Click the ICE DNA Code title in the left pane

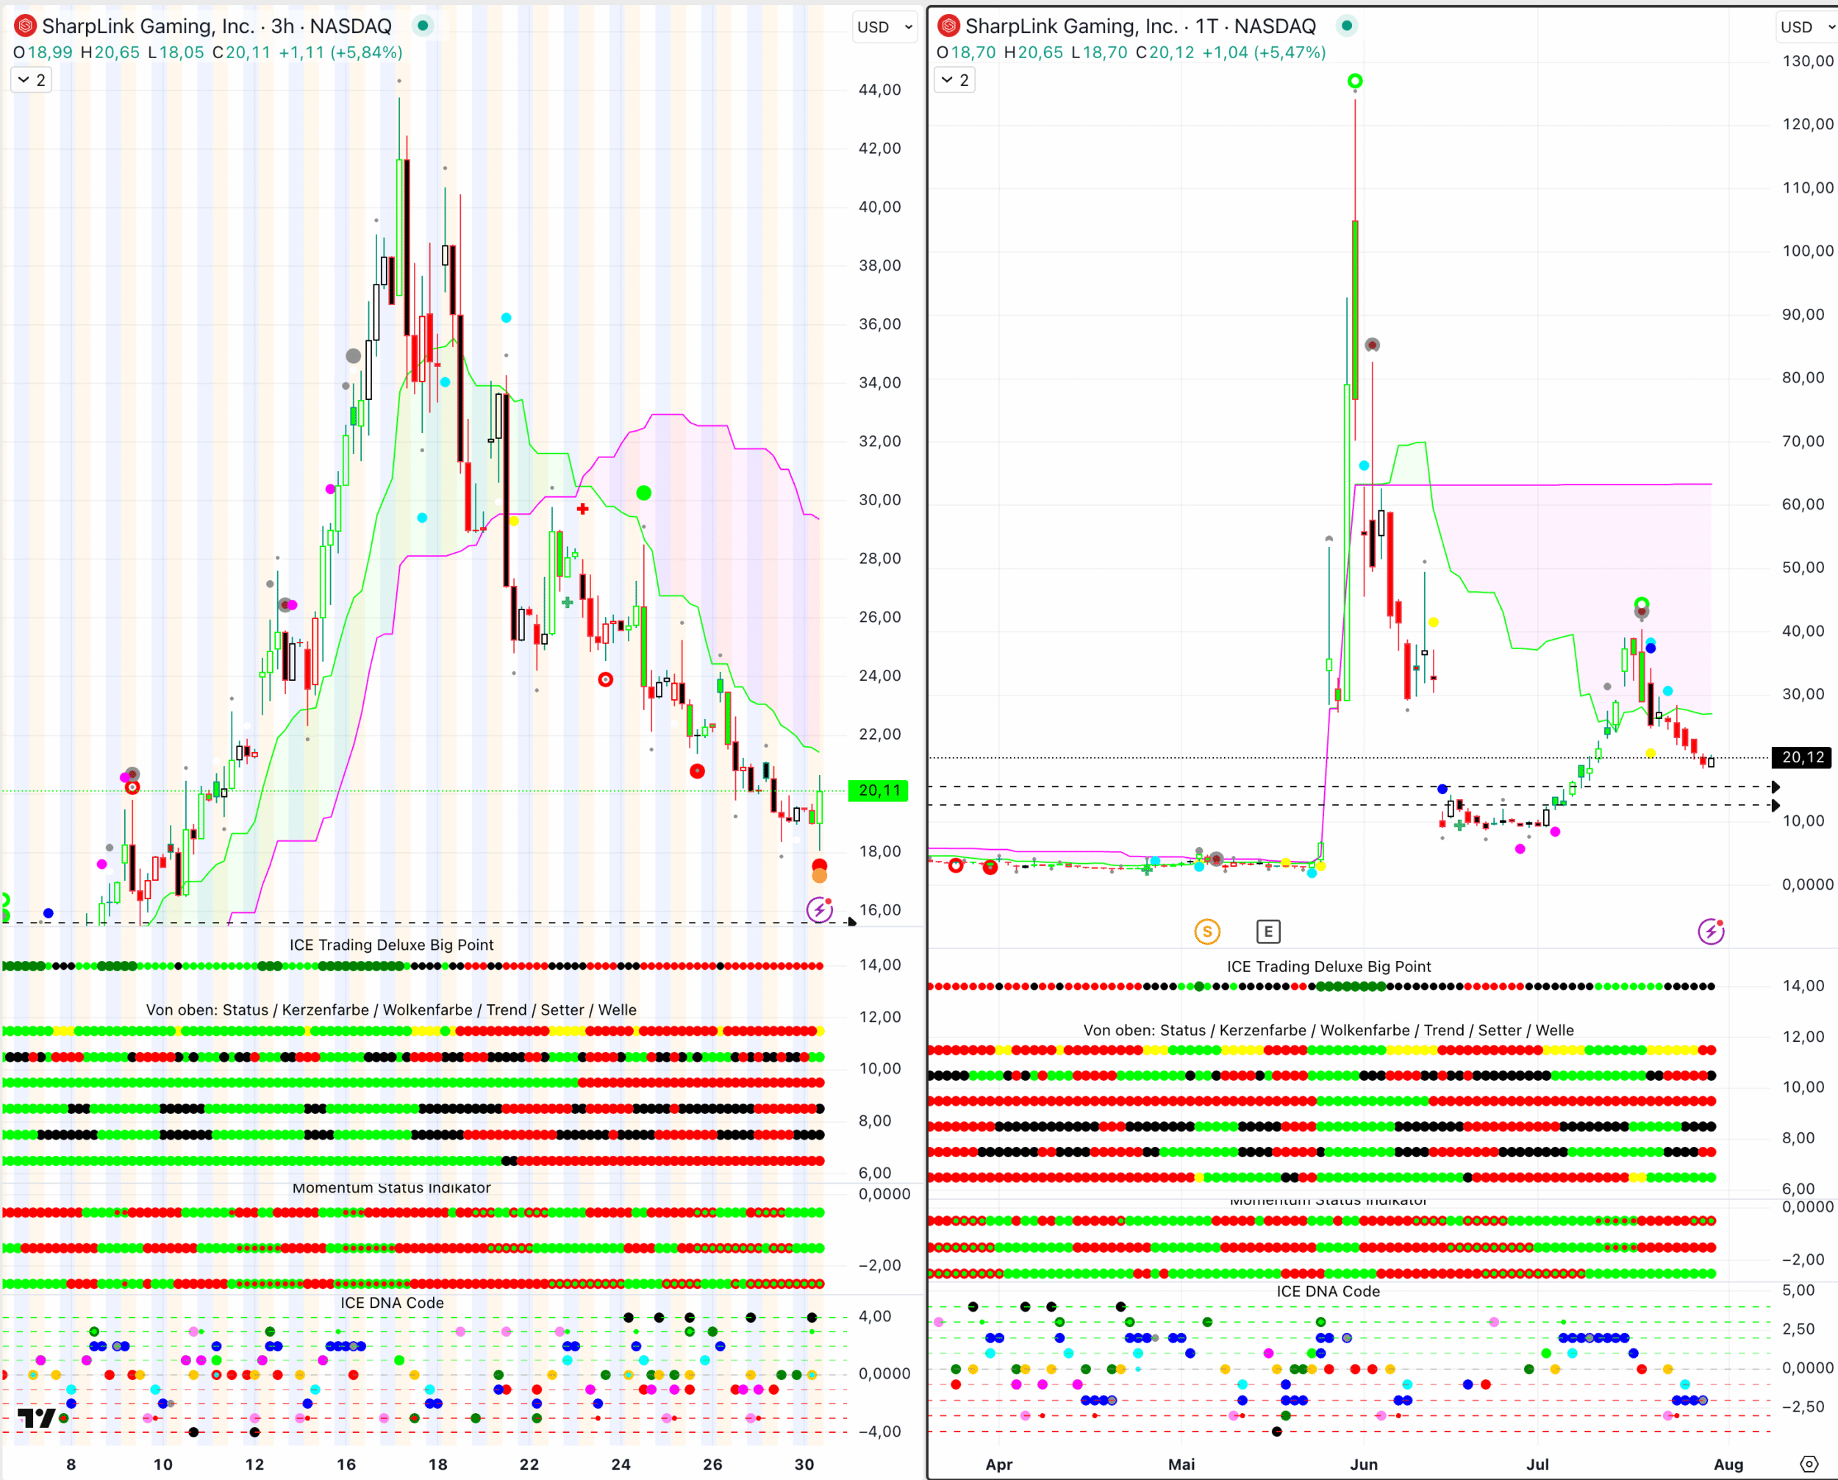[x=392, y=1303]
